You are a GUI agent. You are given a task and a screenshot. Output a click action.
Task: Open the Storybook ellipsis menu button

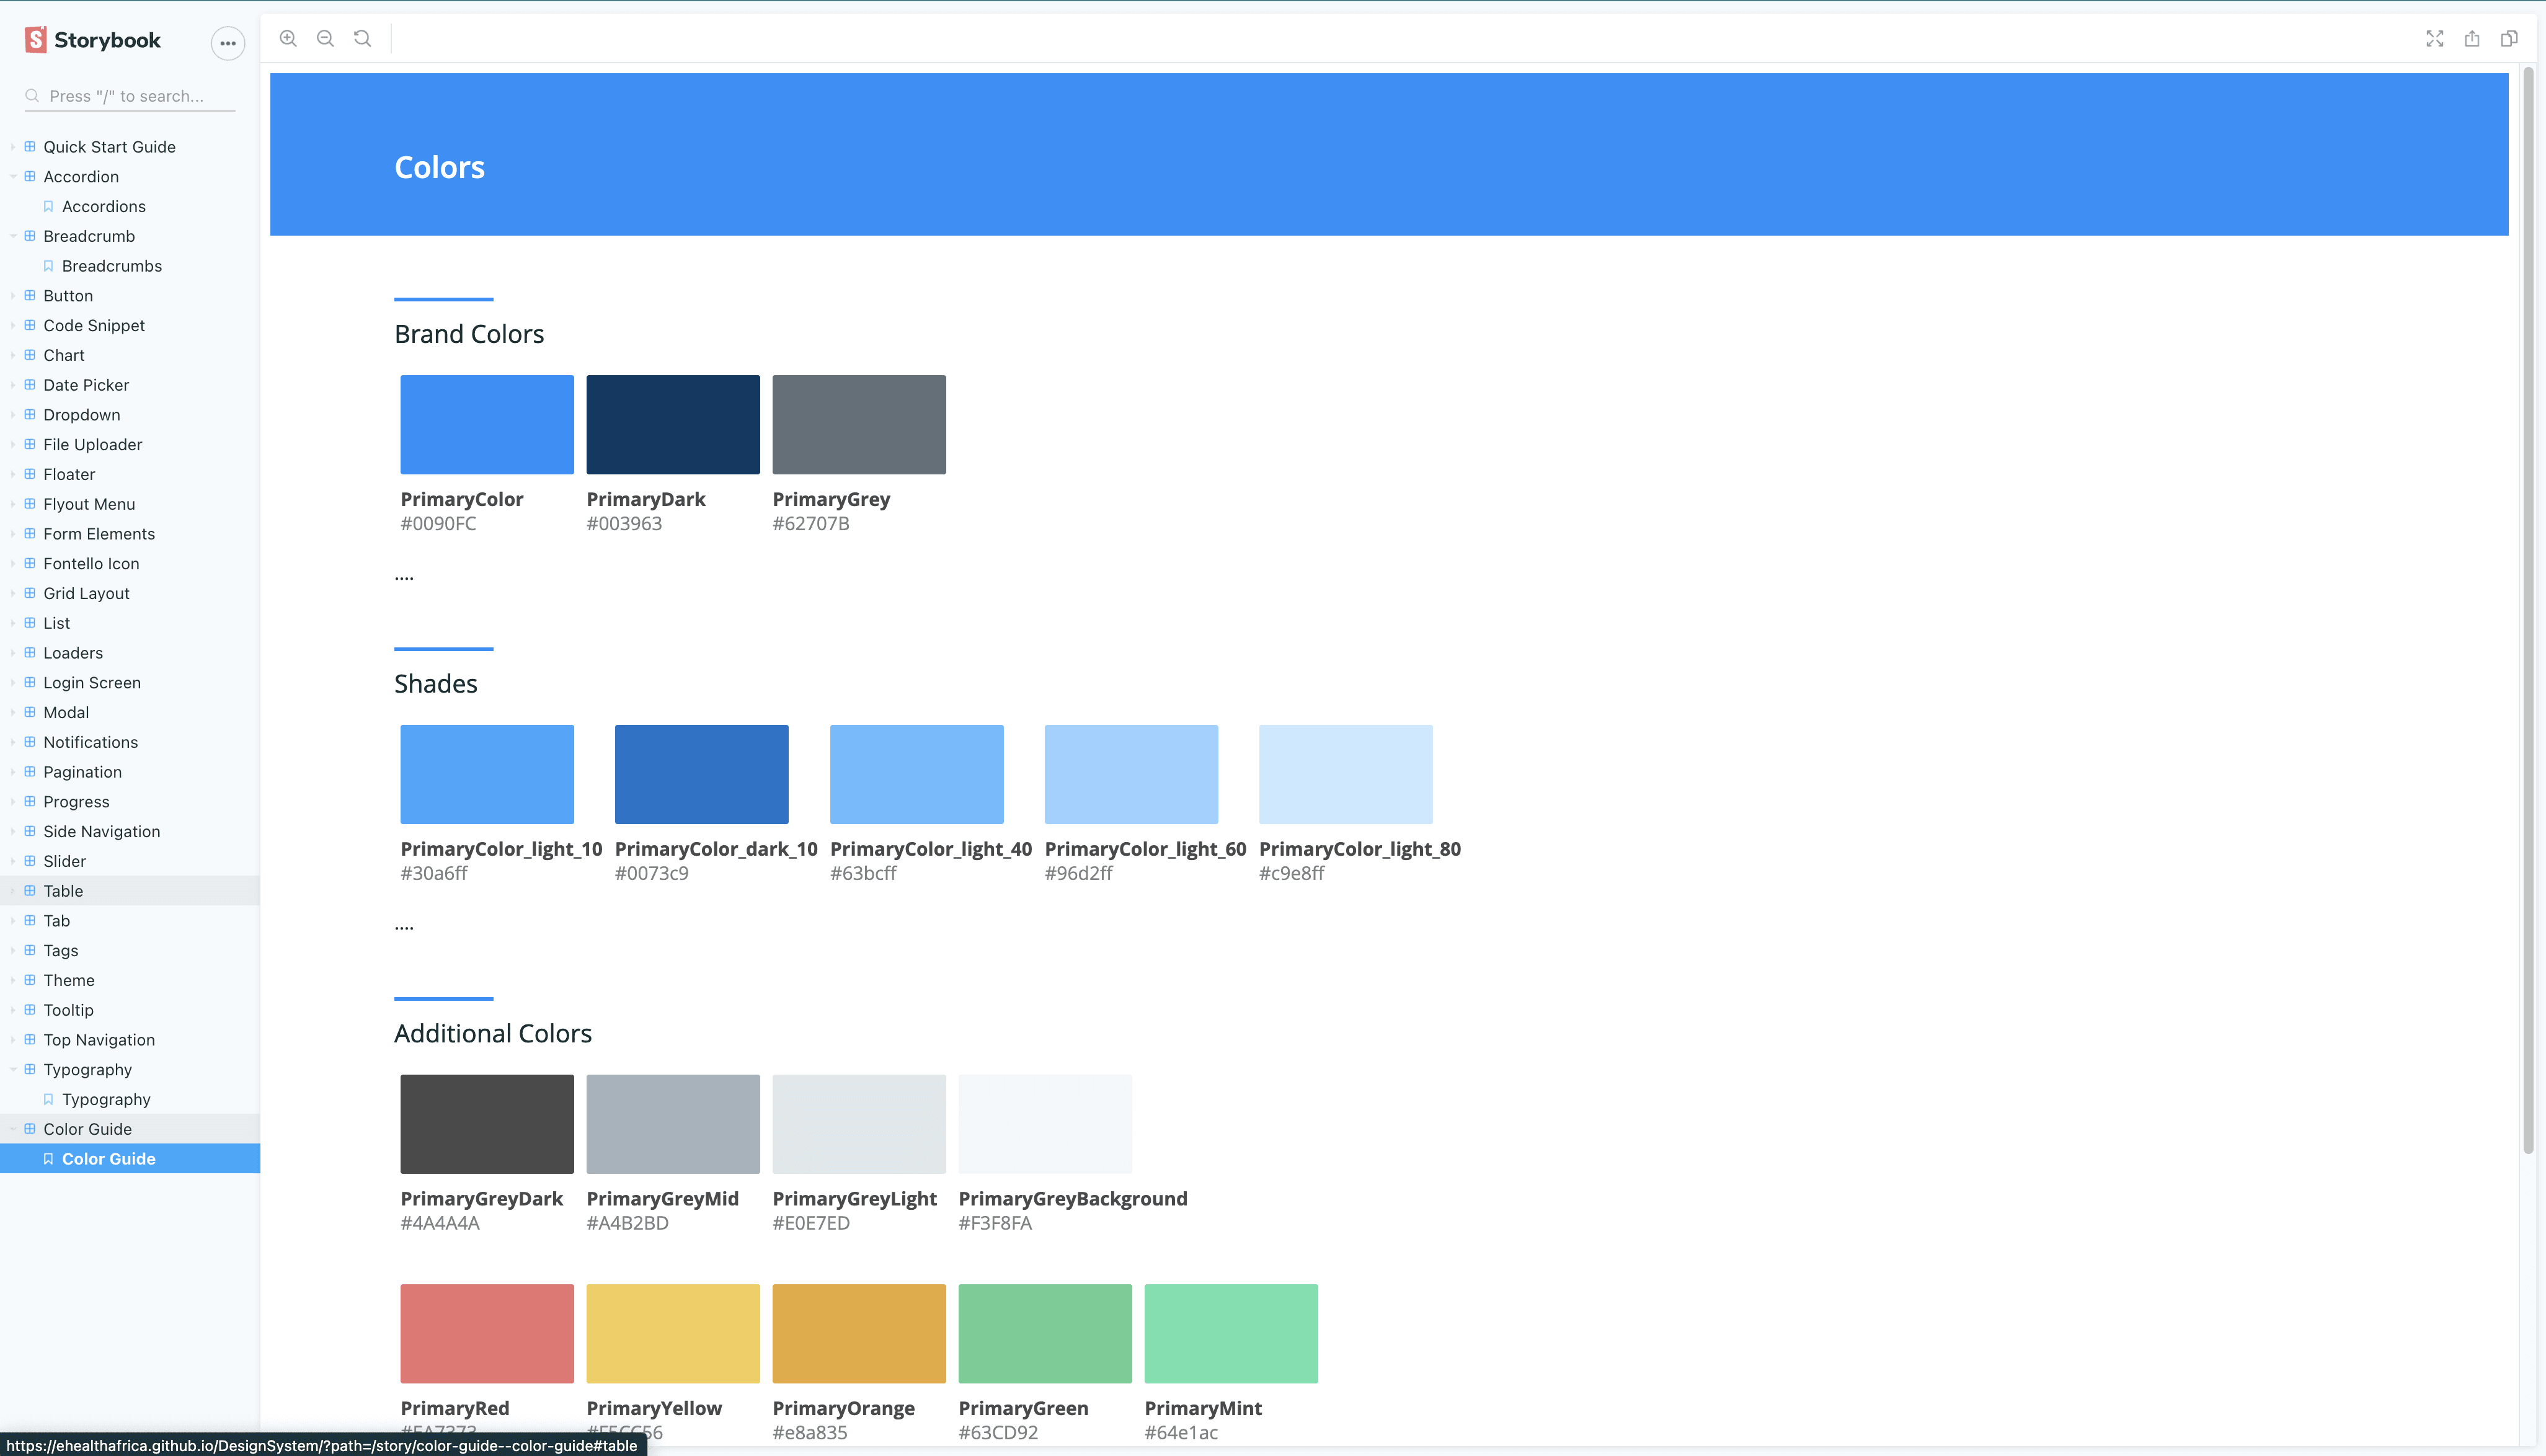pyautogui.click(x=228, y=43)
